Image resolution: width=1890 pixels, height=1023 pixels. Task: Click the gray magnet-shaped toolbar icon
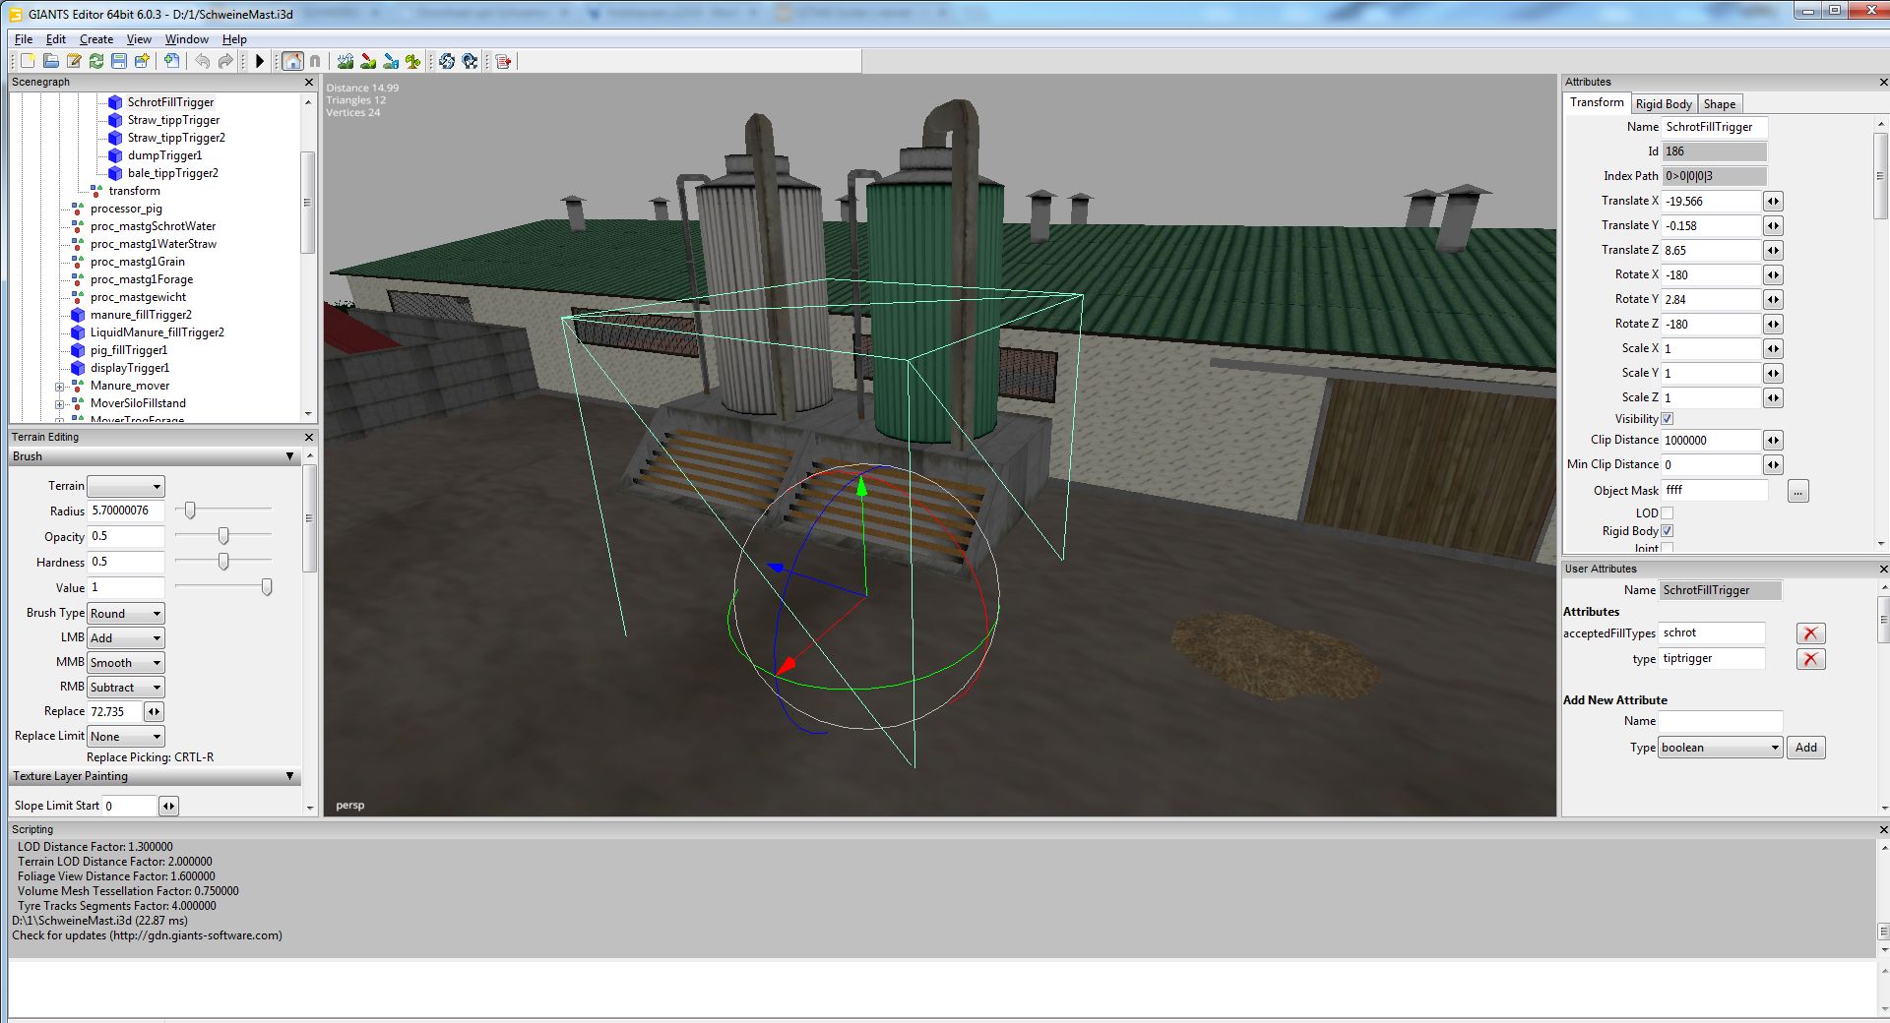tap(315, 61)
